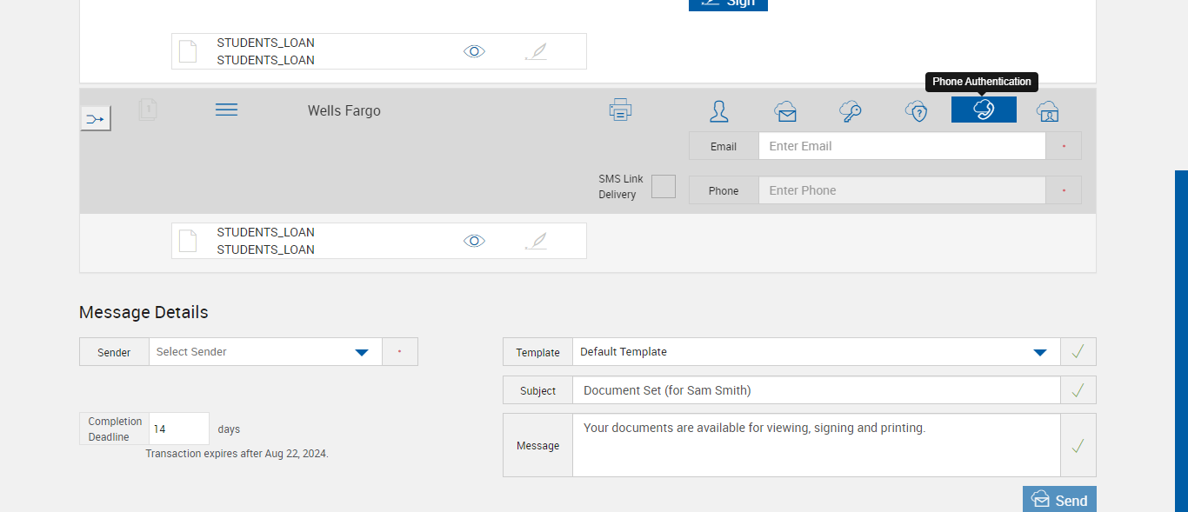Click eye icon on lower STUDENTS_LOAN document

coord(474,241)
